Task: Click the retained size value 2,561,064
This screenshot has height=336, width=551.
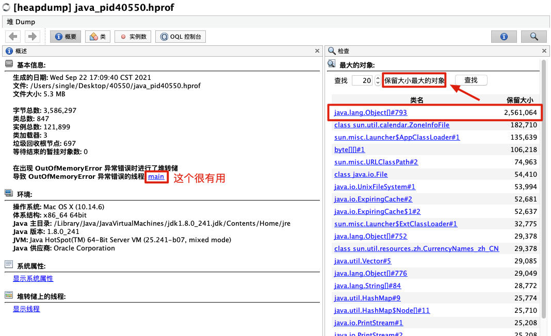Action: pyautogui.click(x=521, y=113)
